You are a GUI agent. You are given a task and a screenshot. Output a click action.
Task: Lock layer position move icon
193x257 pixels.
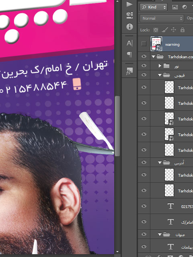point(173,30)
